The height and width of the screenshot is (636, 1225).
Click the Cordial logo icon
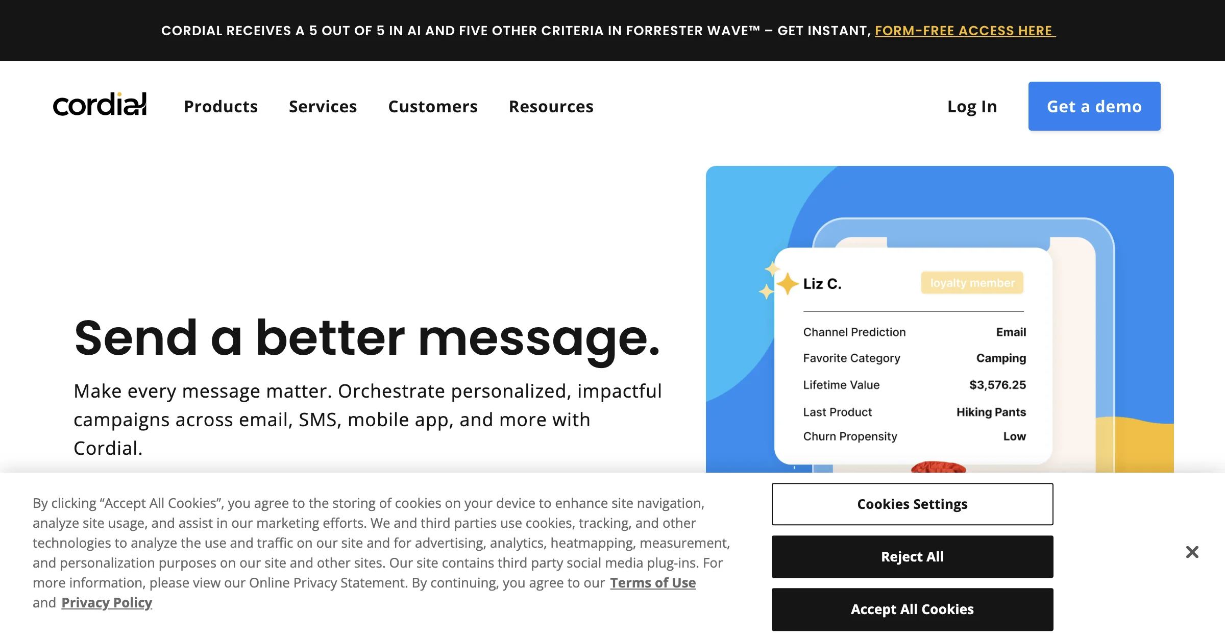coord(98,105)
